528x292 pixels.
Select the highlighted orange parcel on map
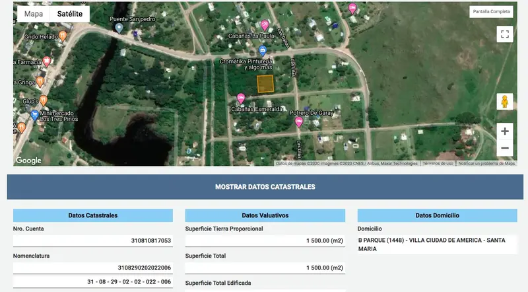click(265, 84)
